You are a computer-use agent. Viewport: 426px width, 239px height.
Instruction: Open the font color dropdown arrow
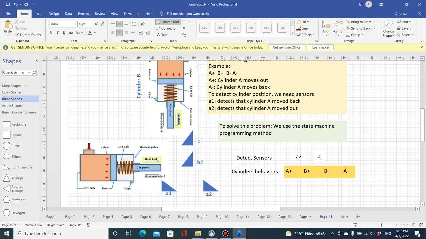(95, 33)
